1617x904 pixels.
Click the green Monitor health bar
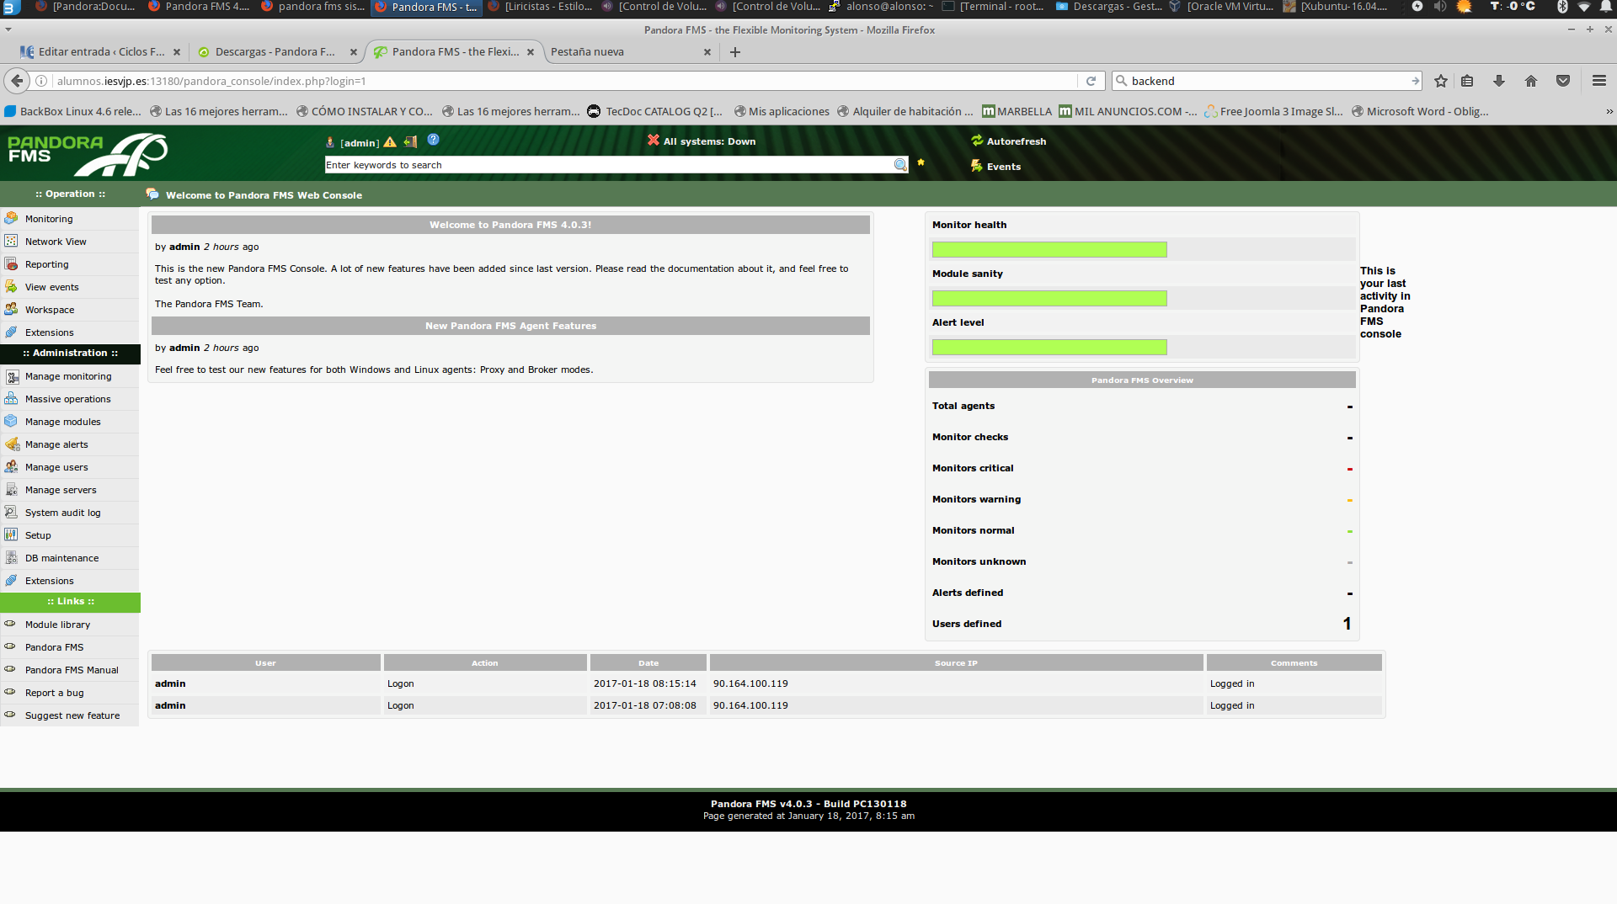[x=1049, y=250]
